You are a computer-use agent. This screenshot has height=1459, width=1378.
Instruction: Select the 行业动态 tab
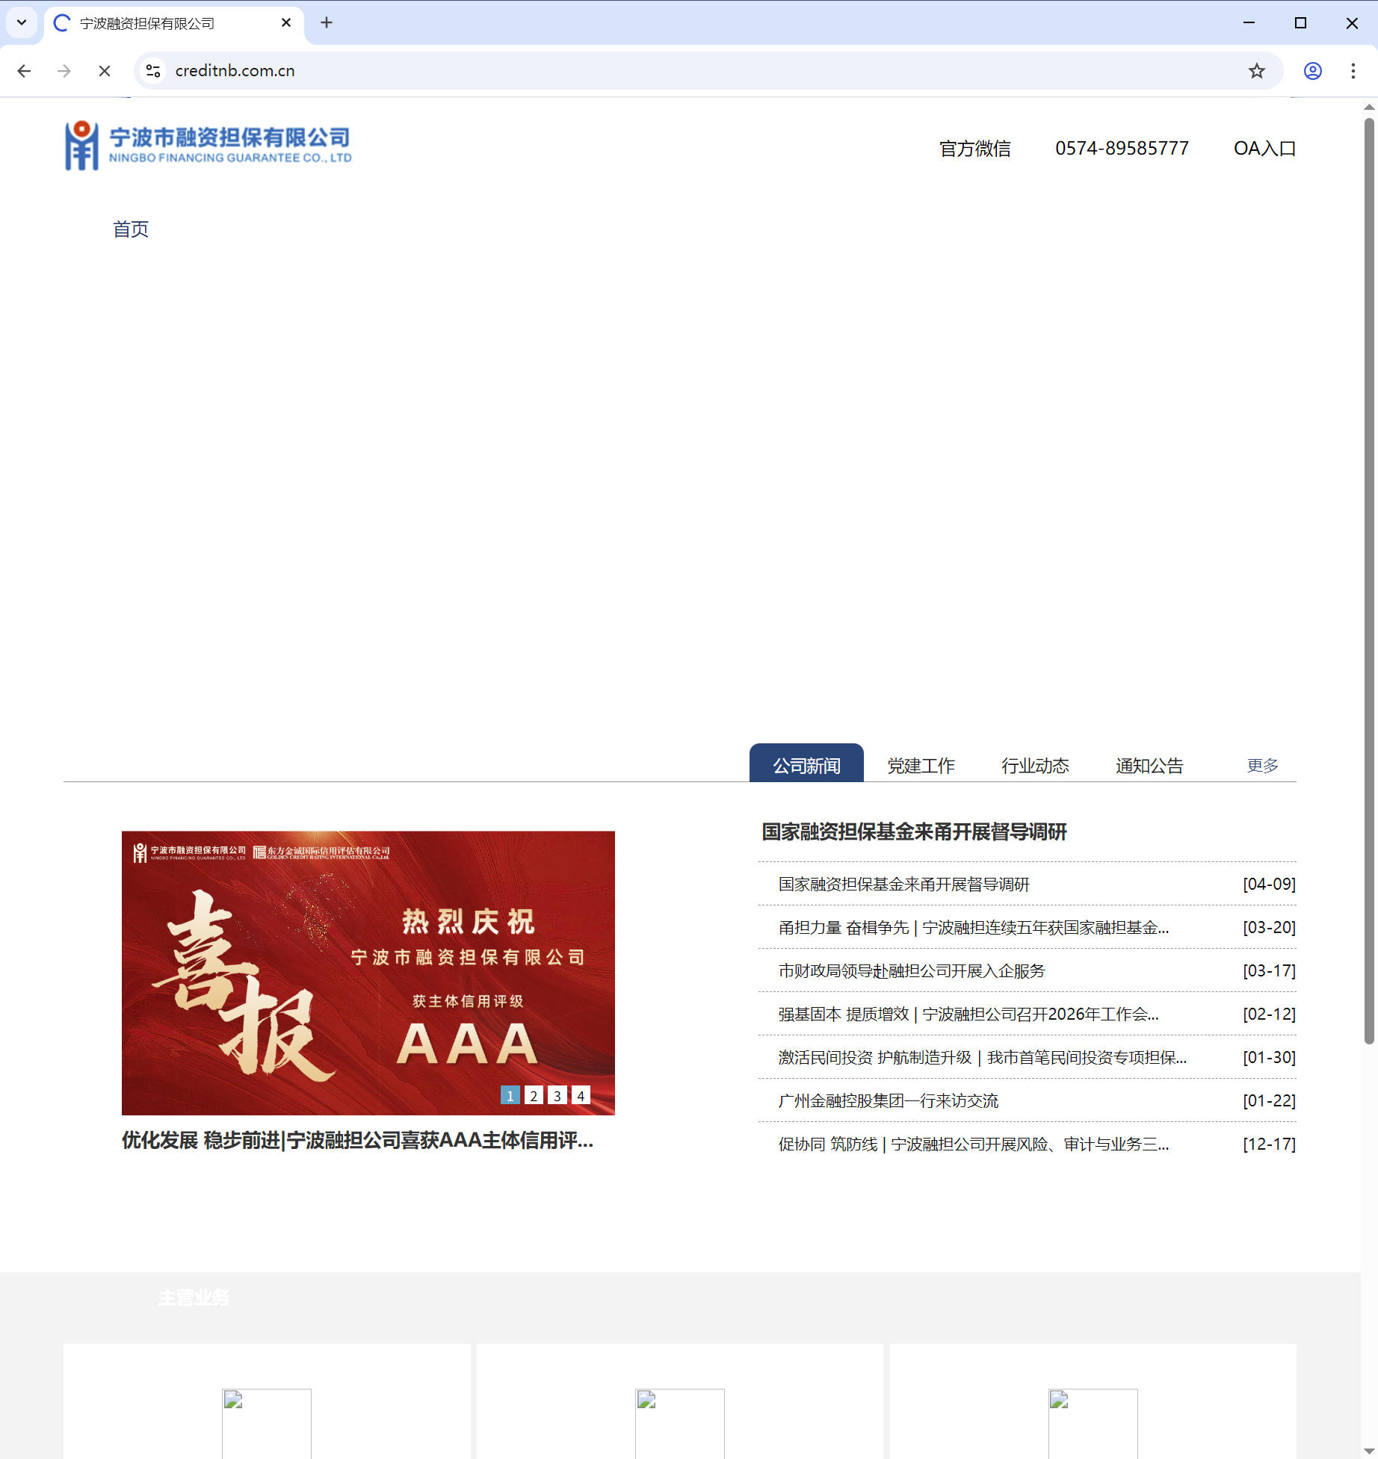tap(1035, 766)
